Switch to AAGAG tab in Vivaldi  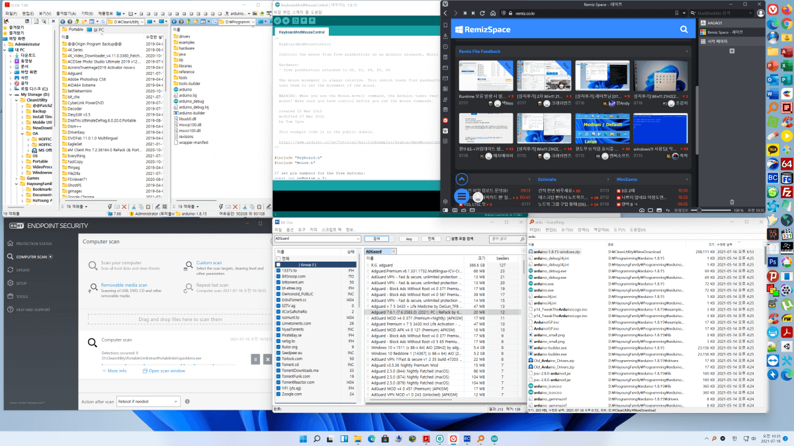click(731, 22)
